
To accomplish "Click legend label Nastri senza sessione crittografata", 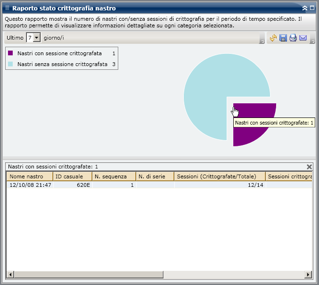I will click(62, 64).
